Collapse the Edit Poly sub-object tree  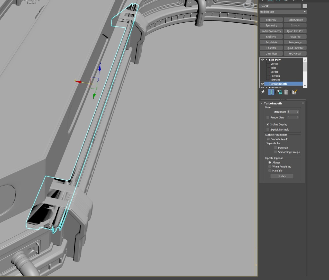[x=267, y=60]
